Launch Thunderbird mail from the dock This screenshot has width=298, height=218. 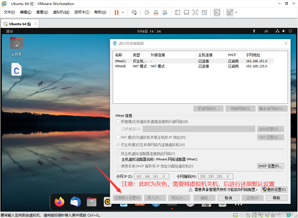[x=76, y=202]
